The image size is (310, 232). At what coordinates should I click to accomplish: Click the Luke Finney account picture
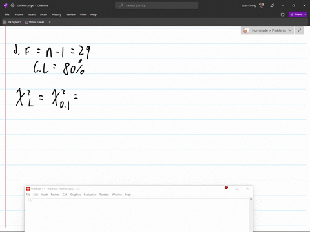262,5
